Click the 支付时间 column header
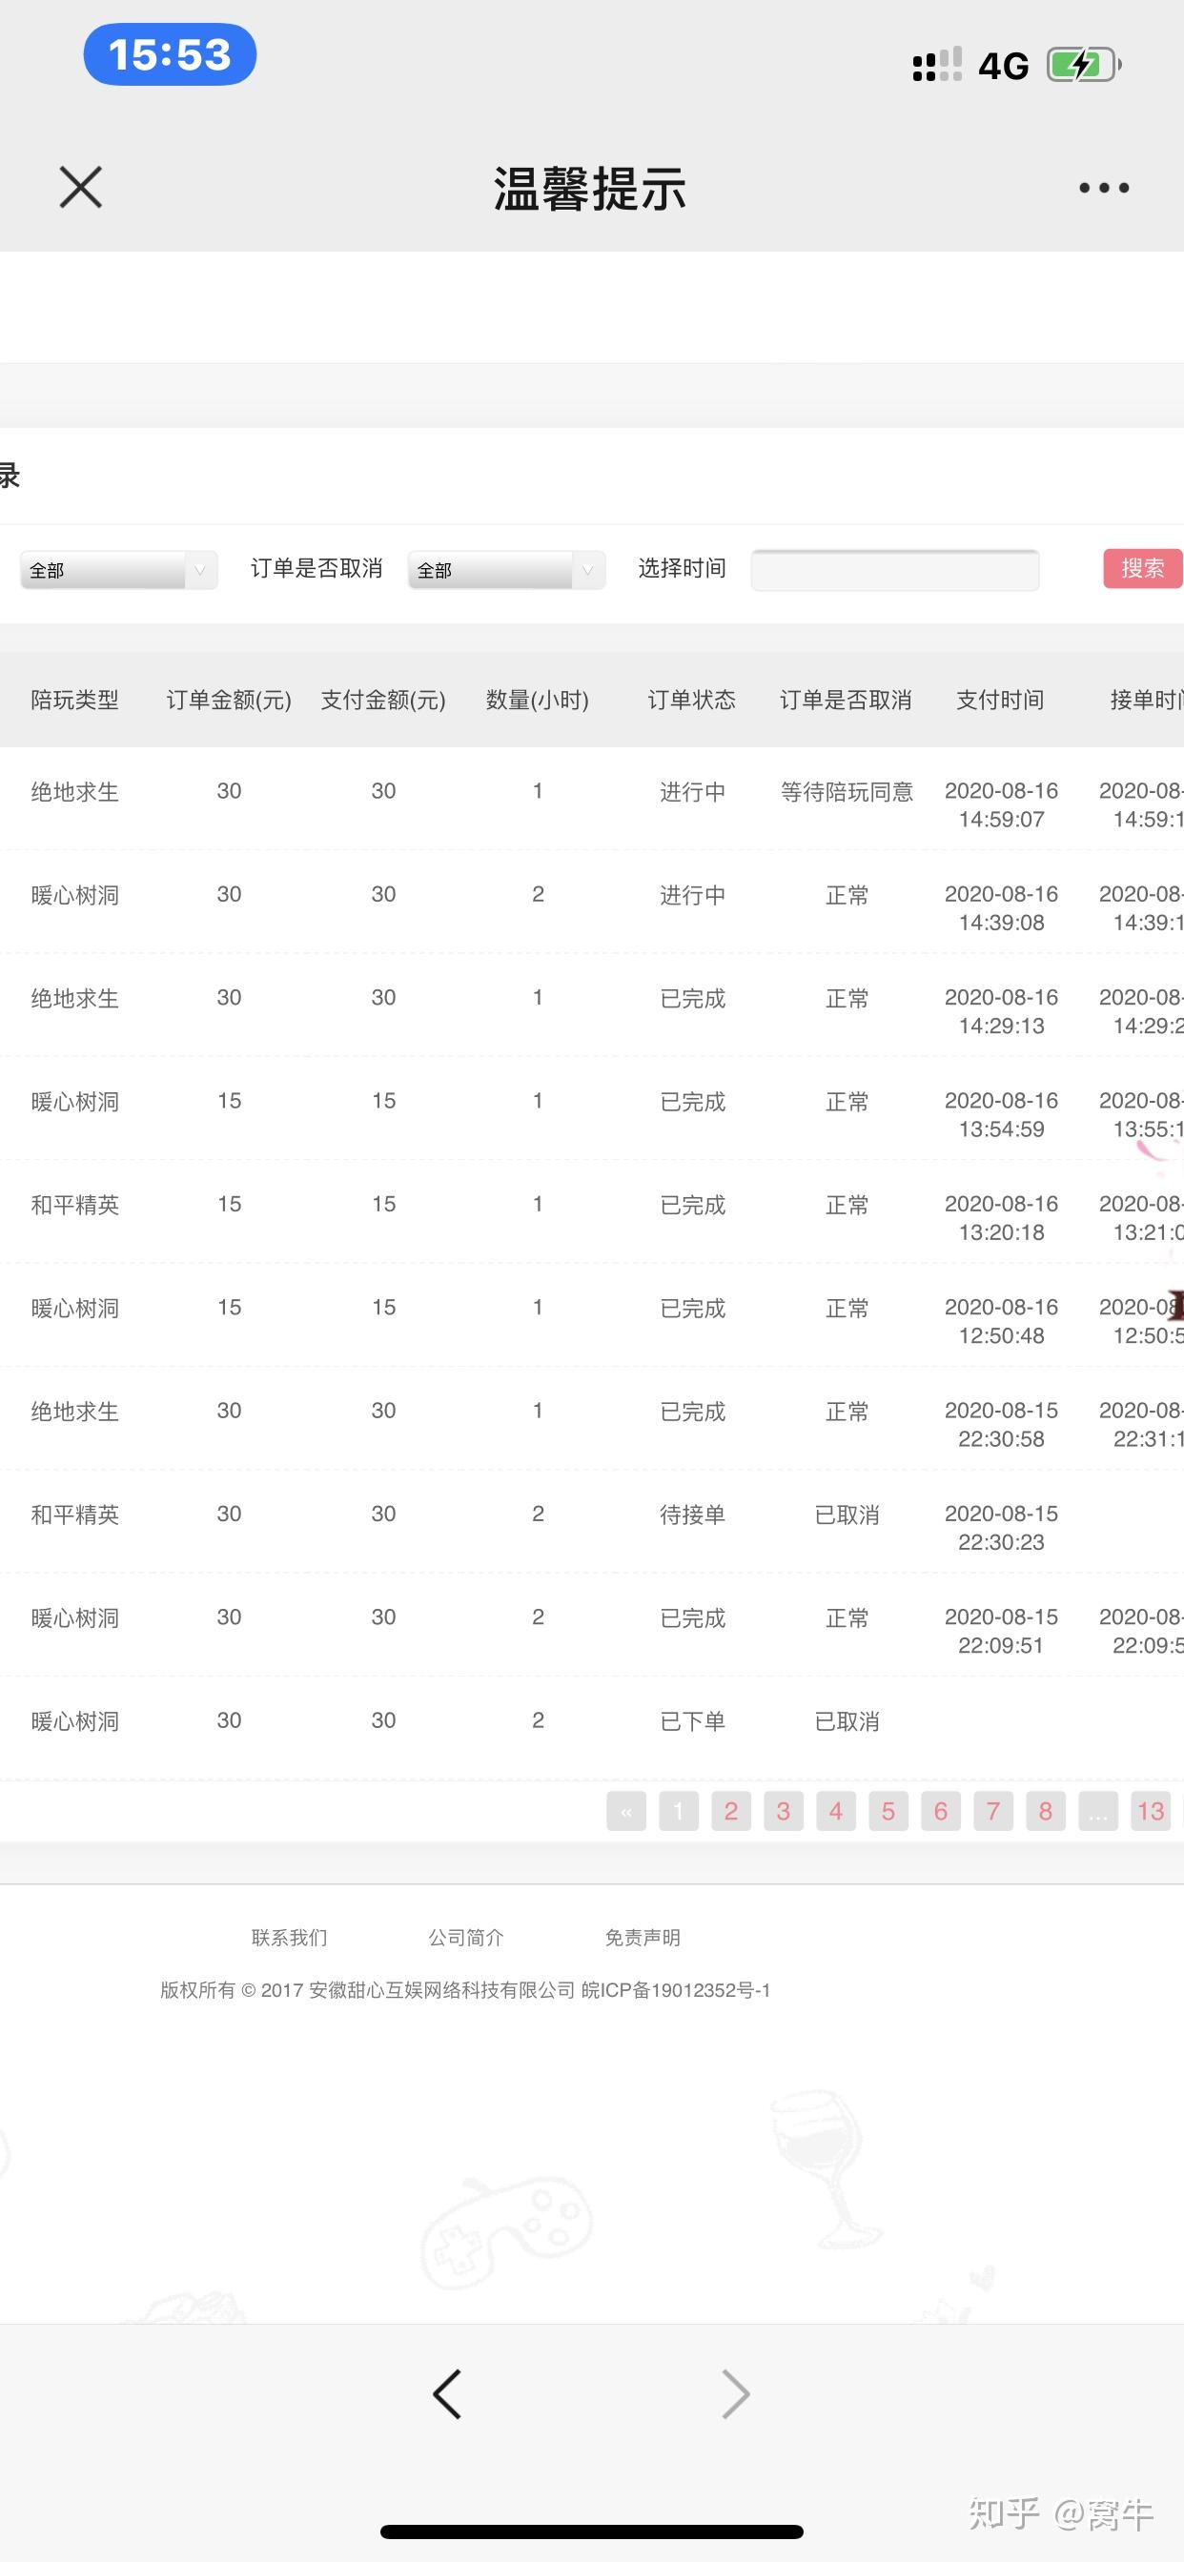This screenshot has height=2562, width=1184. point(1000,701)
